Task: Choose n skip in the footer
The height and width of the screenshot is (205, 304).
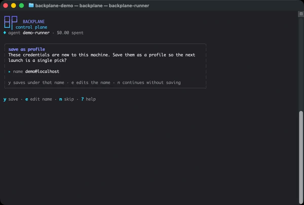Action: pos(67,99)
